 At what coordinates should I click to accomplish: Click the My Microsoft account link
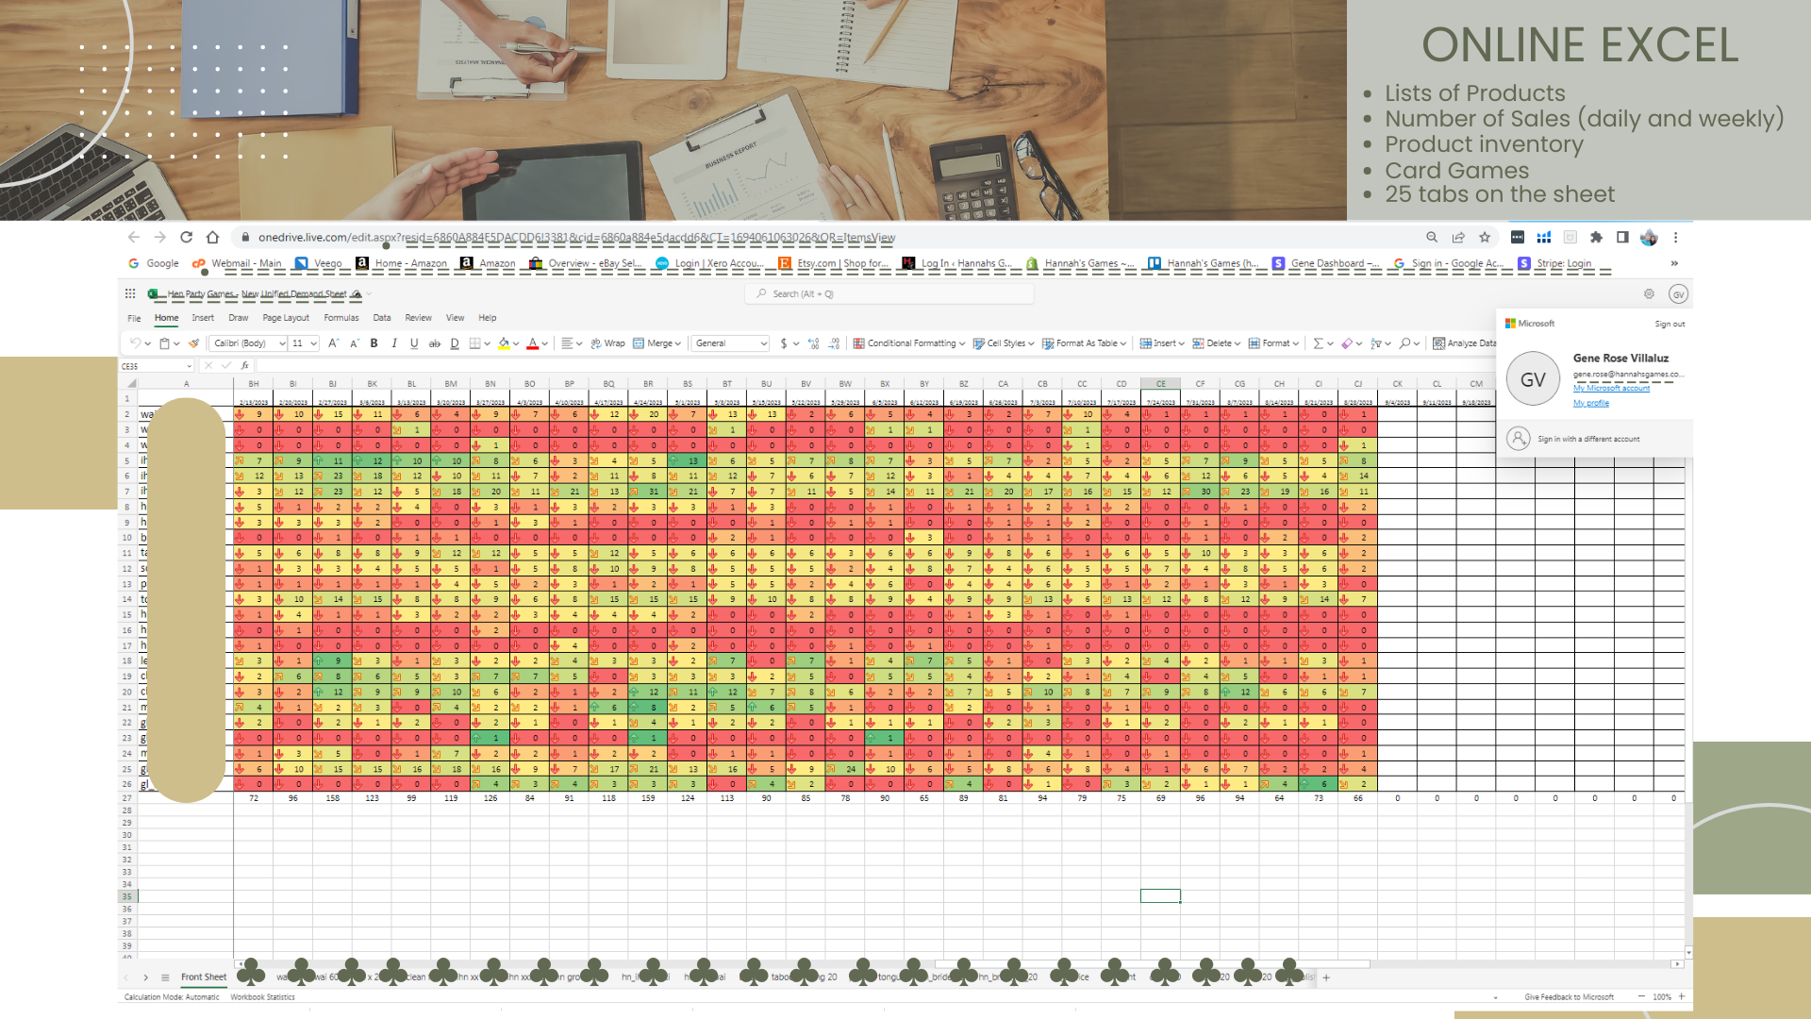click(1611, 389)
